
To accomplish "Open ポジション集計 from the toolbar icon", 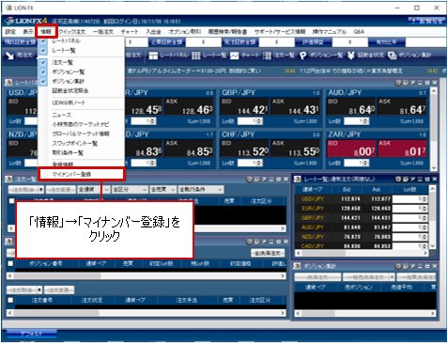I will [x=393, y=55].
